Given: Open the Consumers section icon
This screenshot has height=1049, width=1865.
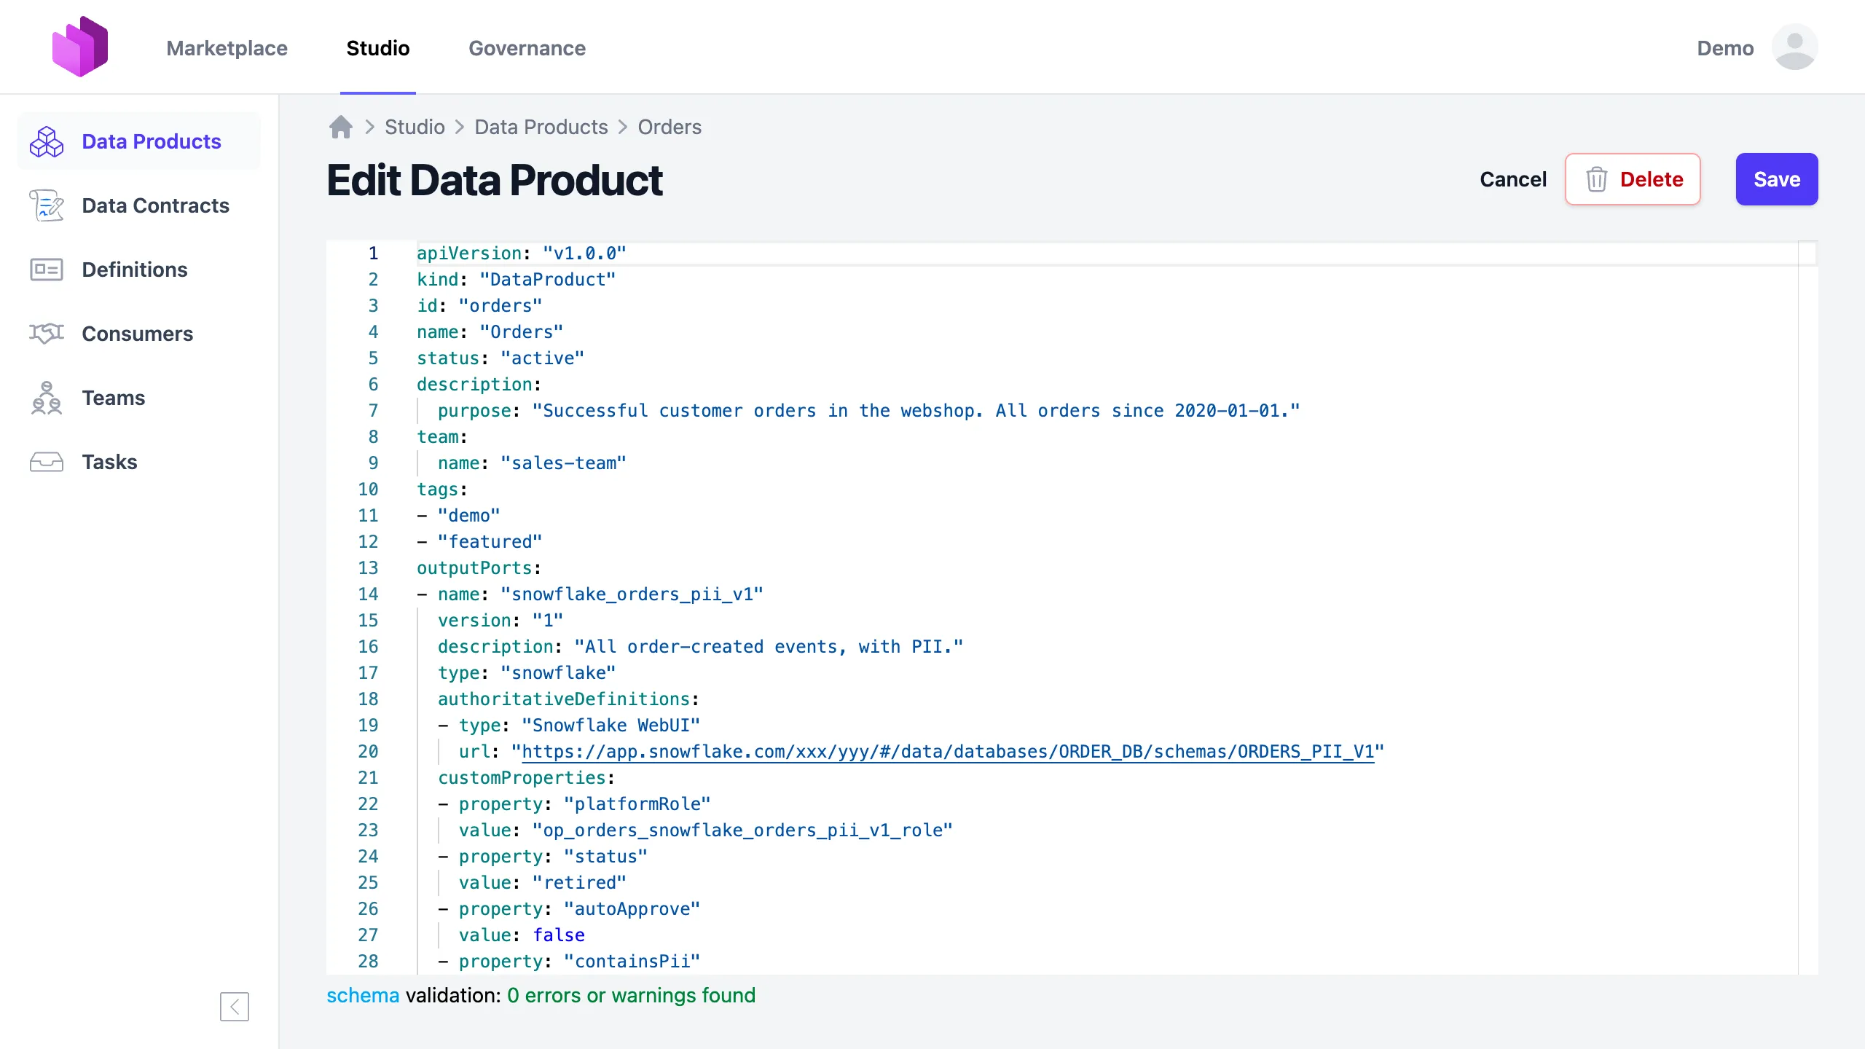Looking at the screenshot, I should tap(46, 334).
